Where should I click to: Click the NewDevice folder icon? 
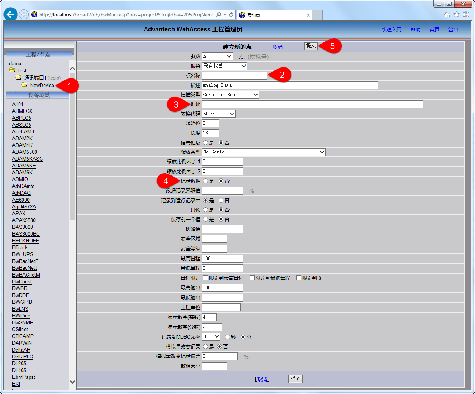[25, 85]
